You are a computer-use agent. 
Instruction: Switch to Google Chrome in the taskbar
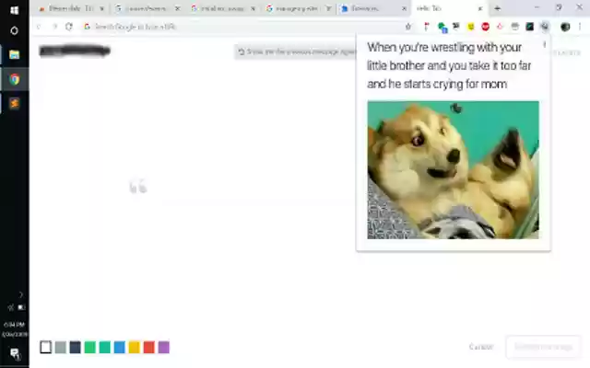pyautogui.click(x=15, y=79)
